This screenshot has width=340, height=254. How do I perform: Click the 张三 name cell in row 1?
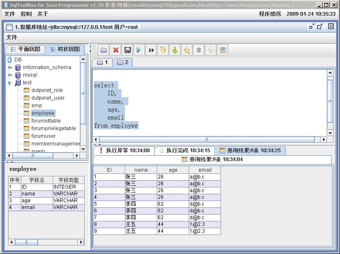[x=141, y=177]
